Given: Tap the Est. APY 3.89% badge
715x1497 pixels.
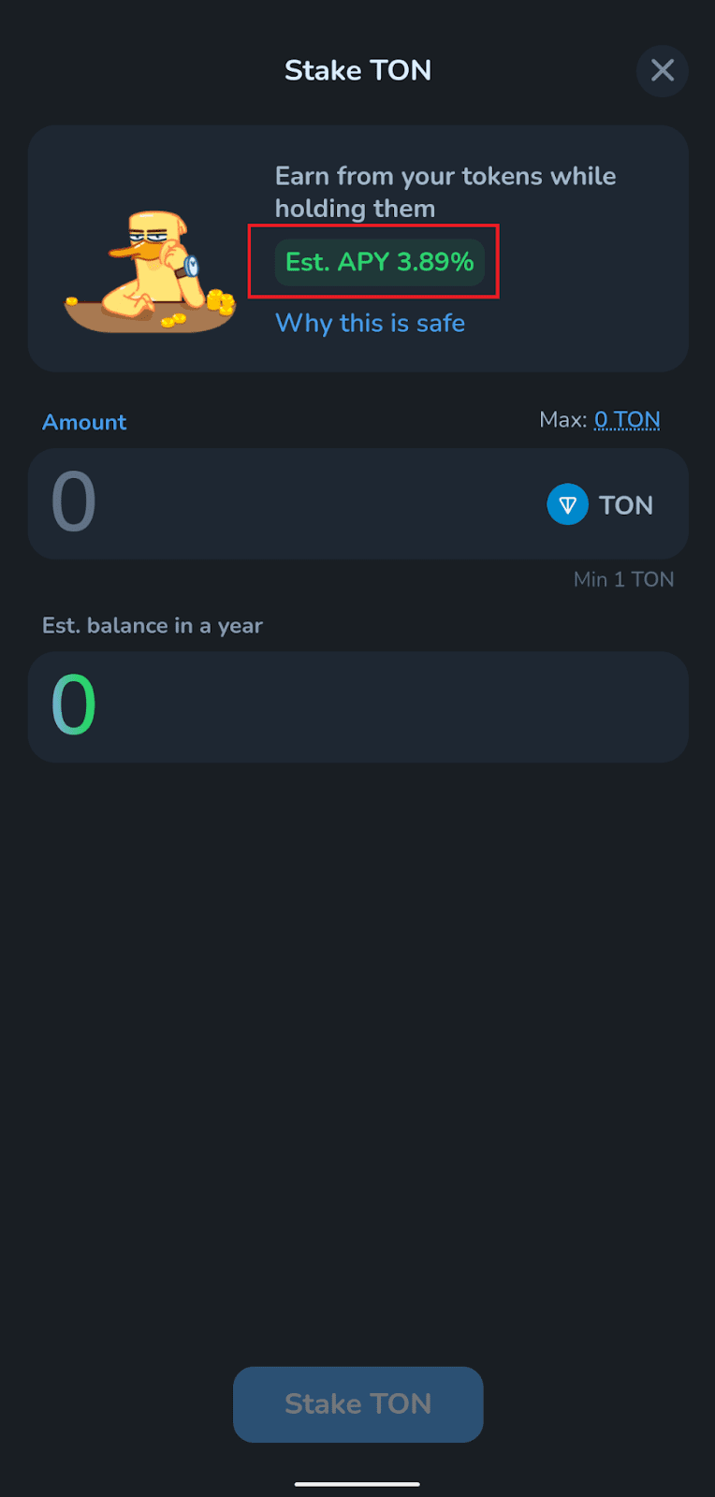Looking at the screenshot, I should [379, 262].
